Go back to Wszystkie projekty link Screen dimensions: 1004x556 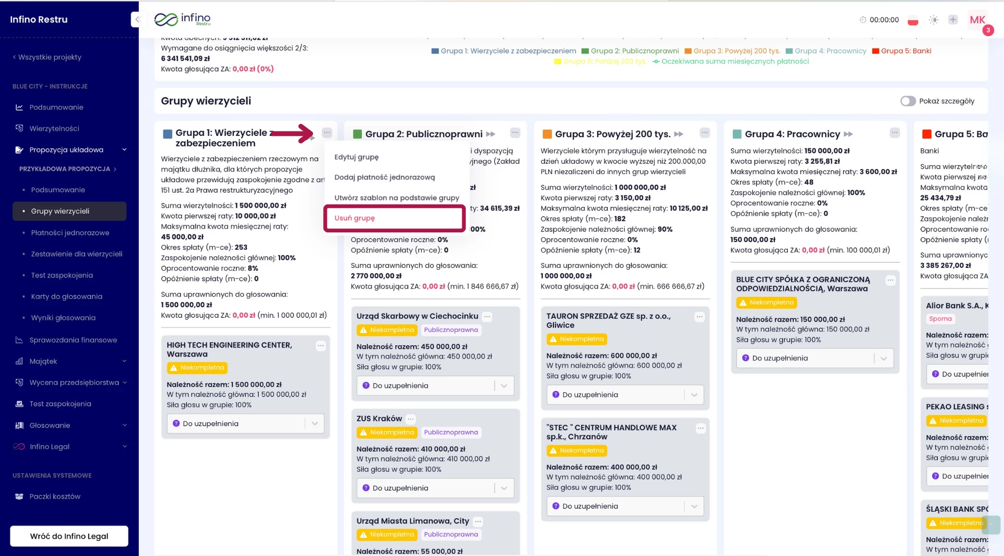(x=47, y=57)
